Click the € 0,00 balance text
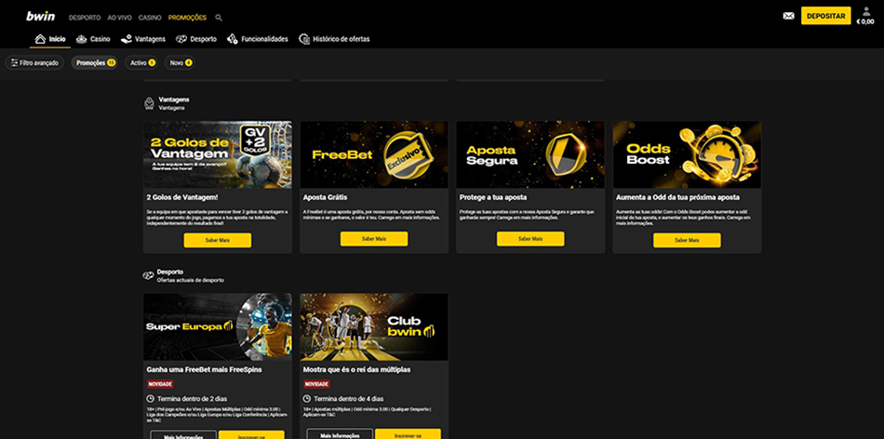Viewport: 884px width, 439px height. coord(865,22)
